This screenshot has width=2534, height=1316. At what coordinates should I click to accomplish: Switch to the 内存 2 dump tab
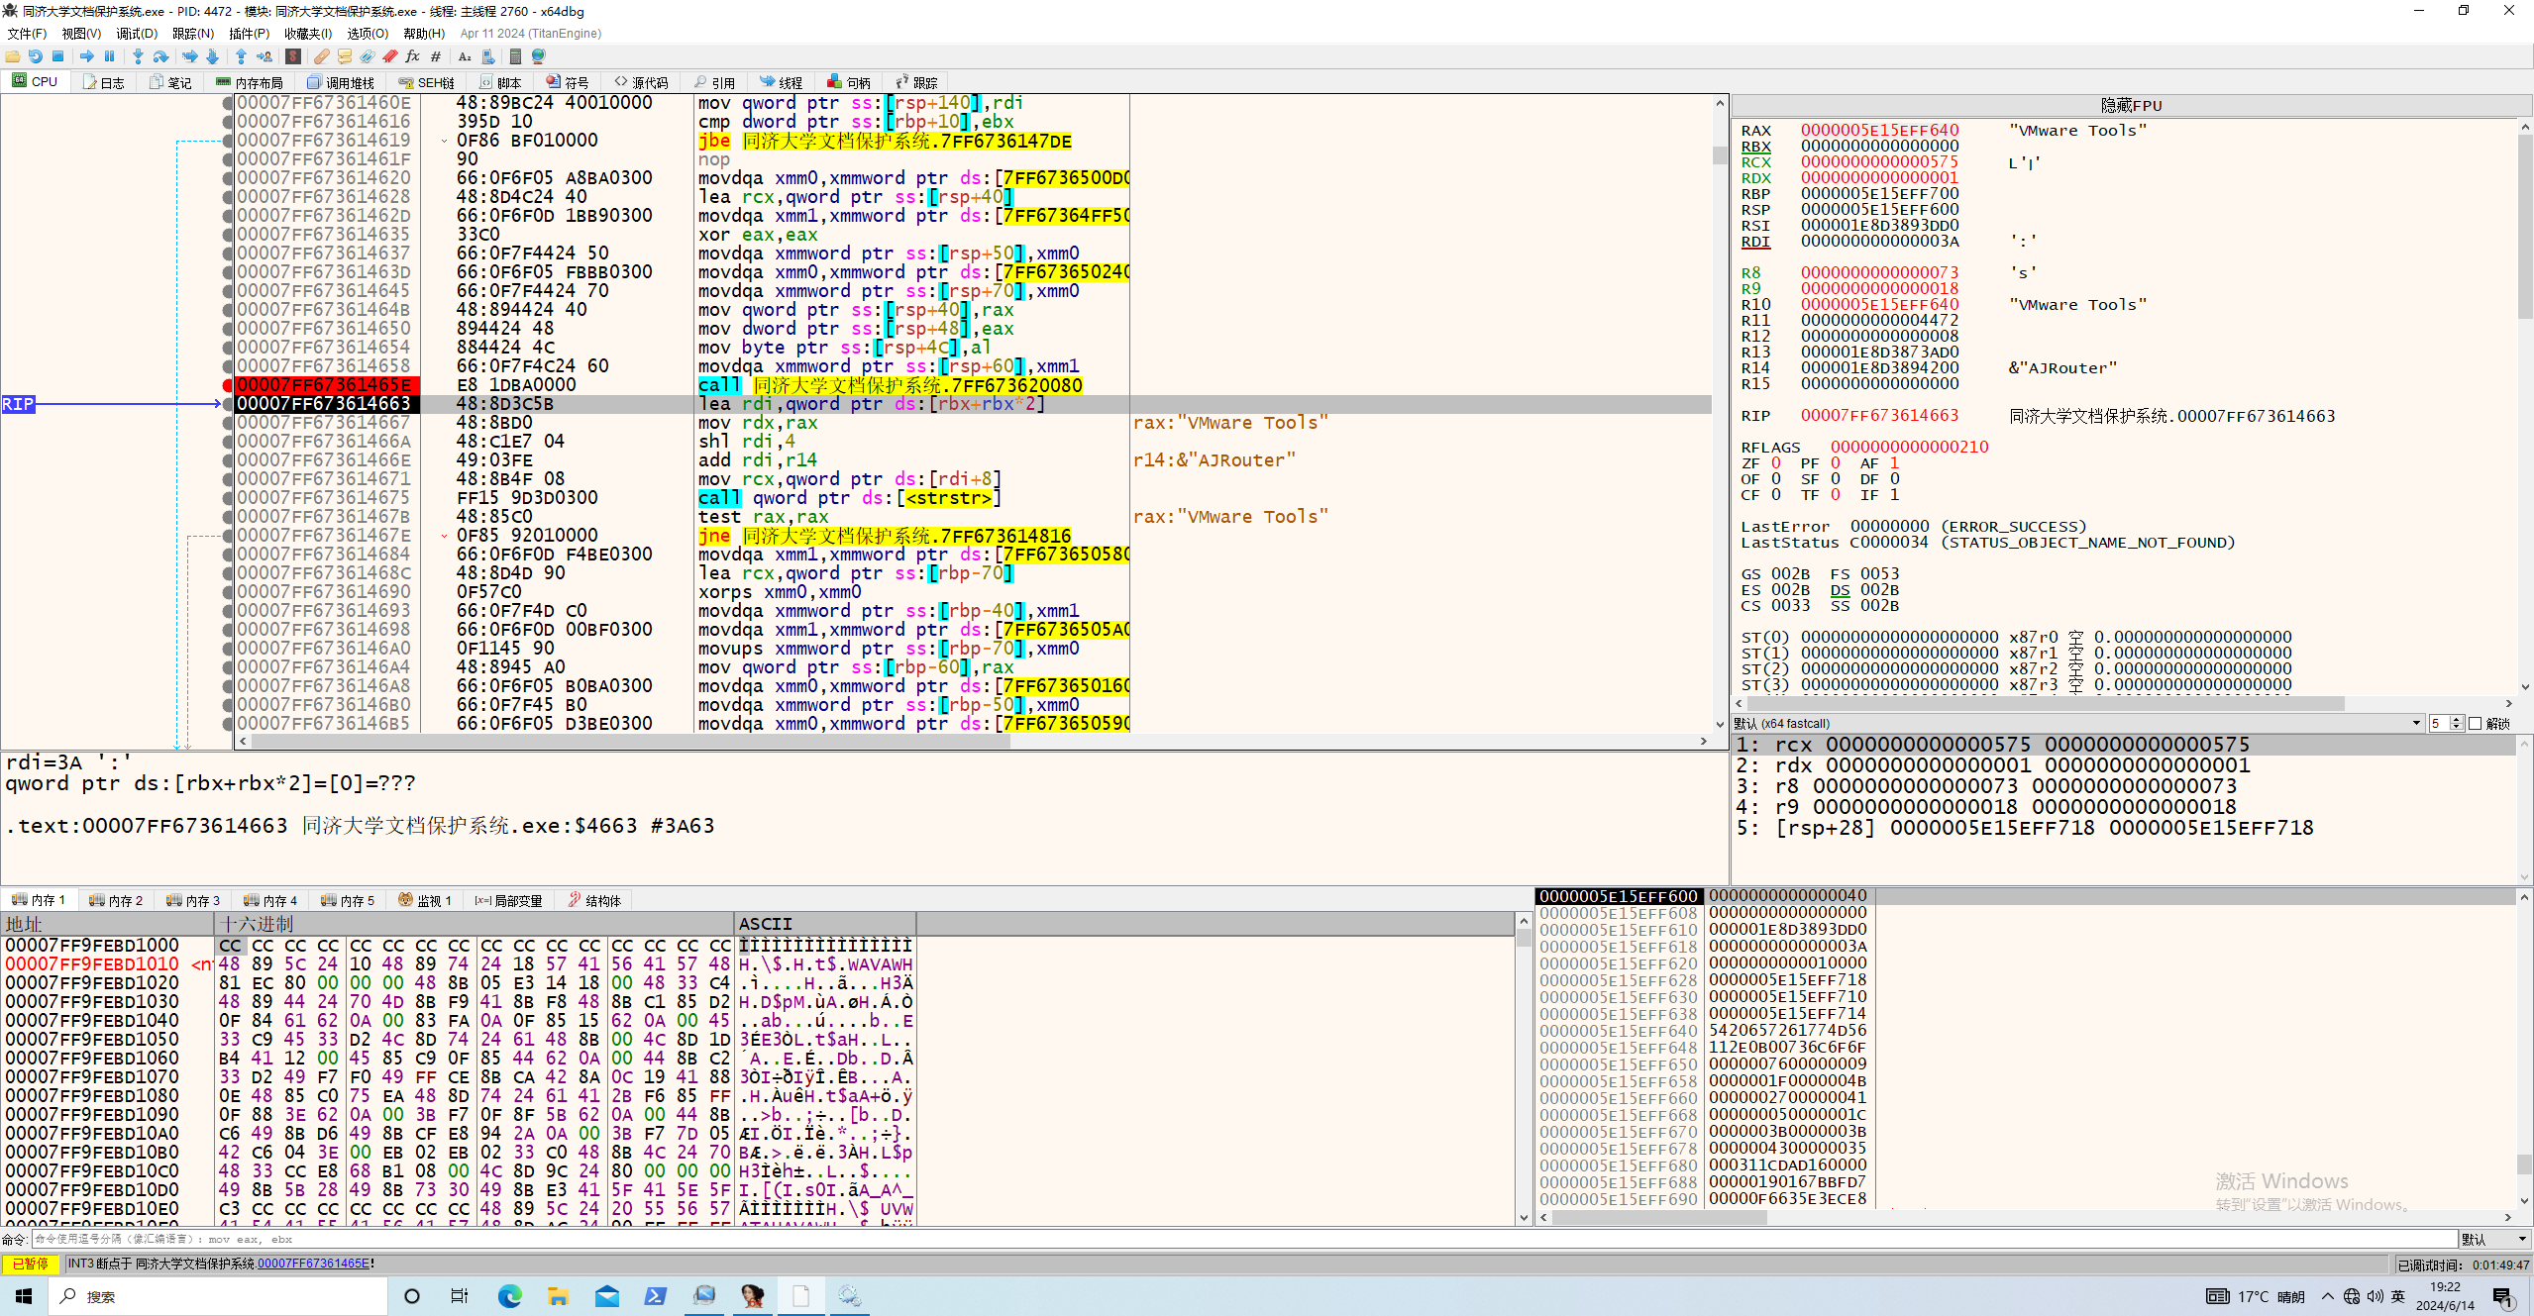(x=116, y=900)
